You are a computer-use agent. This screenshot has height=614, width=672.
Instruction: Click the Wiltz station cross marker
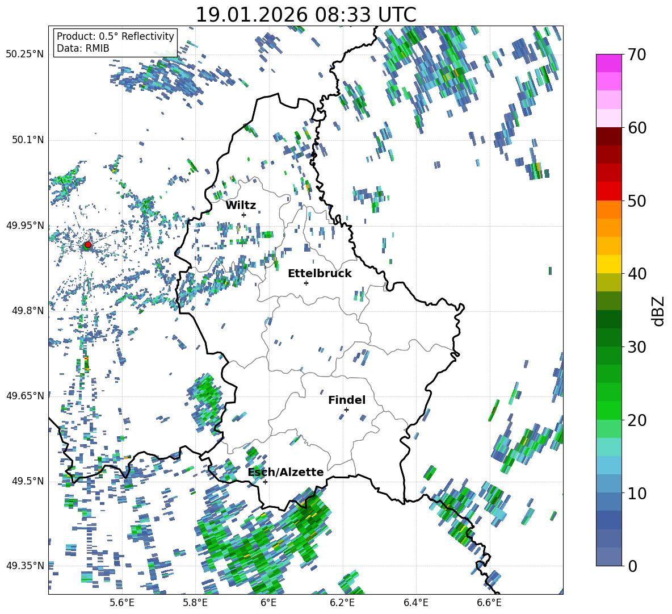coord(244,215)
